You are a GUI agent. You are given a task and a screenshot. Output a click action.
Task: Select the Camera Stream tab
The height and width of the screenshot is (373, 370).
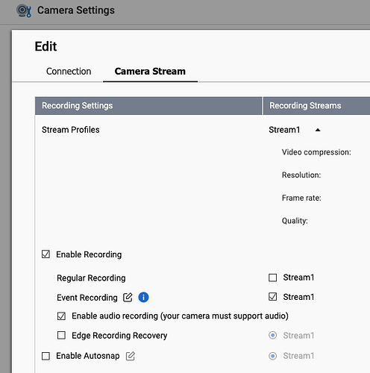click(150, 72)
